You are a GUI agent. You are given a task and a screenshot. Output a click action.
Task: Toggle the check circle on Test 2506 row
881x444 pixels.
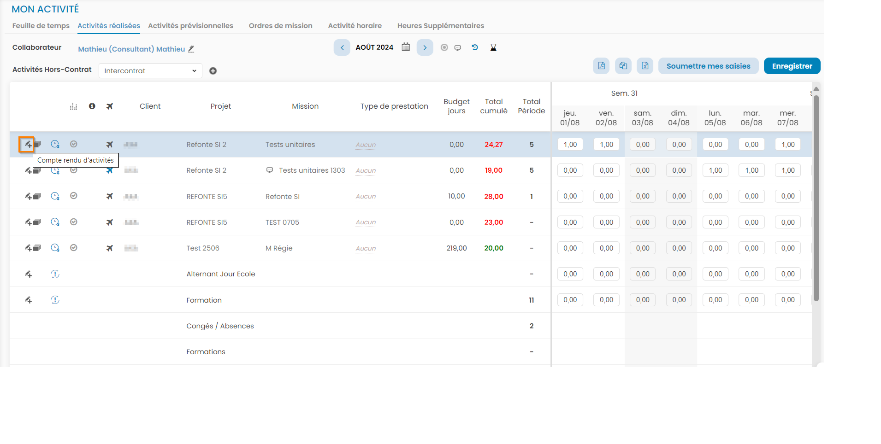[x=74, y=248]
